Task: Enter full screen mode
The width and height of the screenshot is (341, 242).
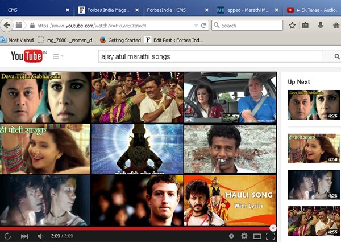Action: [x=271, y=236]
